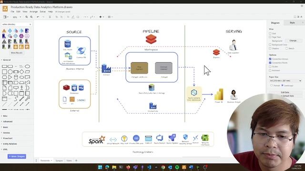Image resolution: width=305 pixels, height=171 pixels.
Task: Select the Portrait radio button
Action: coord(271,85)
